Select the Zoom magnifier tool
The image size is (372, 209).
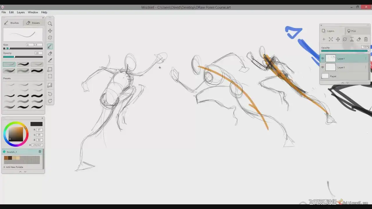pyautogui.click(x=50, y=24)
